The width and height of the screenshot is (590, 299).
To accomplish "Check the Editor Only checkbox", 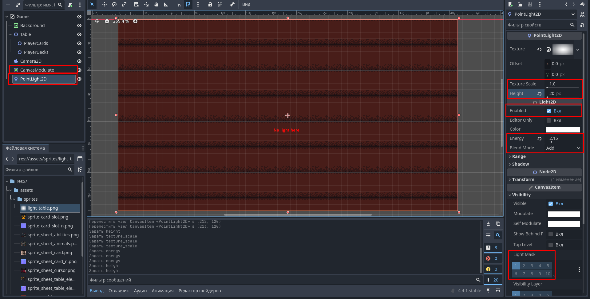I will point(549,120).
